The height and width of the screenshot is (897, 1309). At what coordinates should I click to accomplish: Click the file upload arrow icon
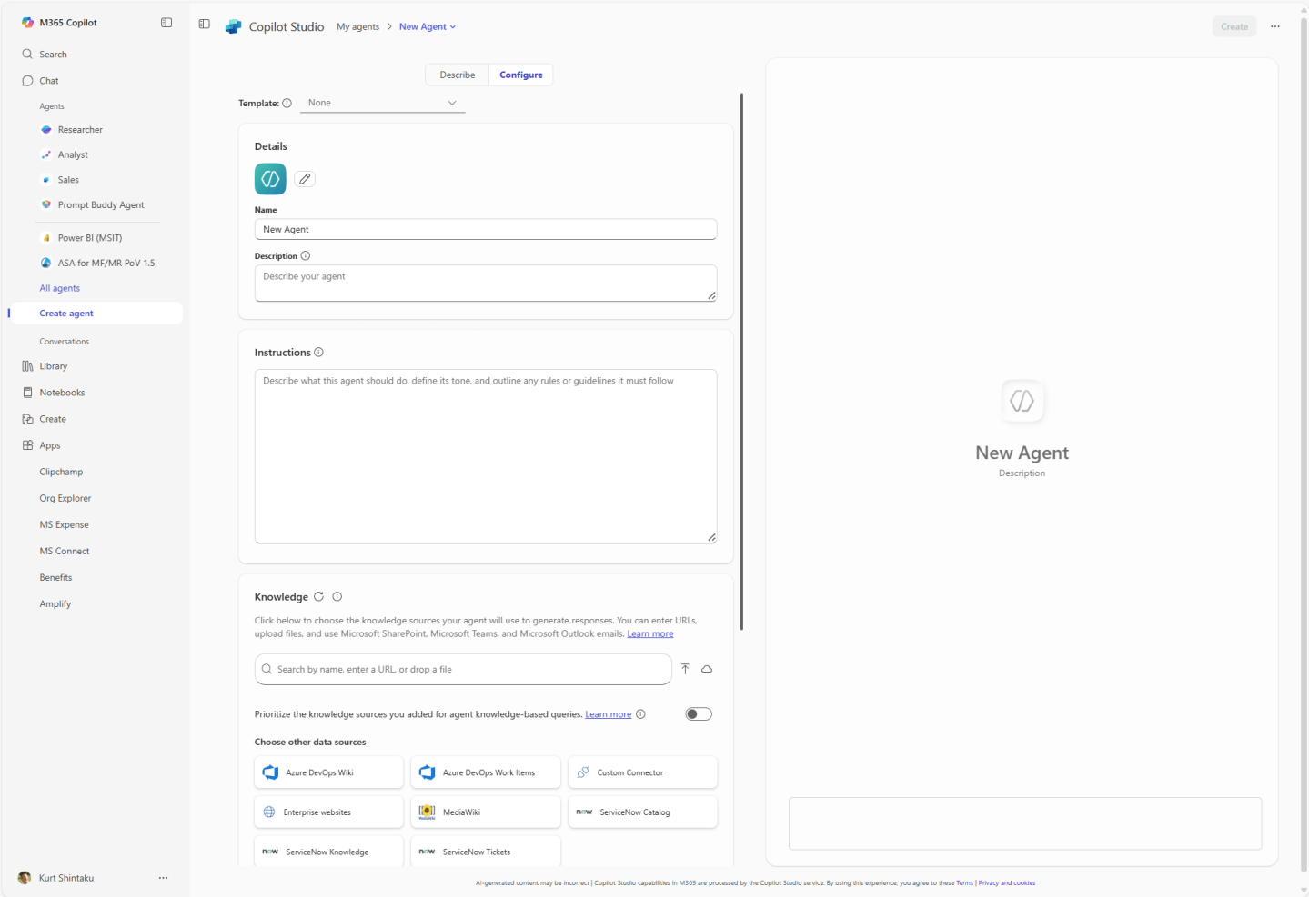[685, 669]
